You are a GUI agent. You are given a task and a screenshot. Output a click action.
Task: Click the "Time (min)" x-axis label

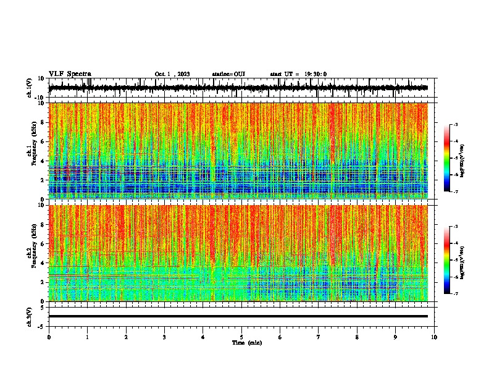247,343
